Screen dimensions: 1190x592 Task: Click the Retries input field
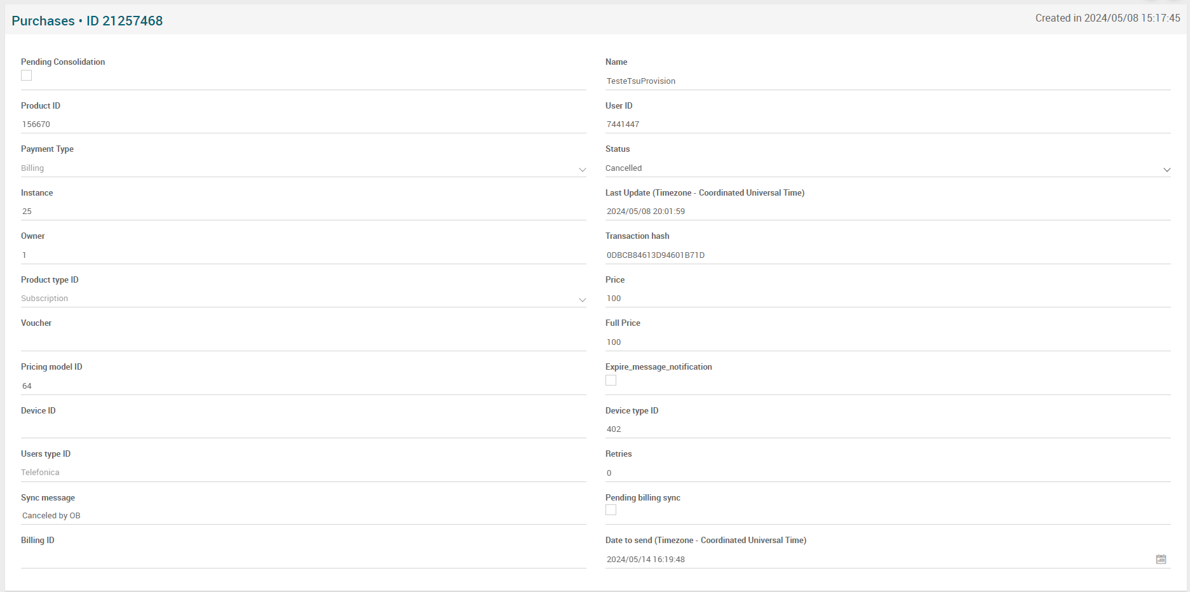click(x=888, y=473)
